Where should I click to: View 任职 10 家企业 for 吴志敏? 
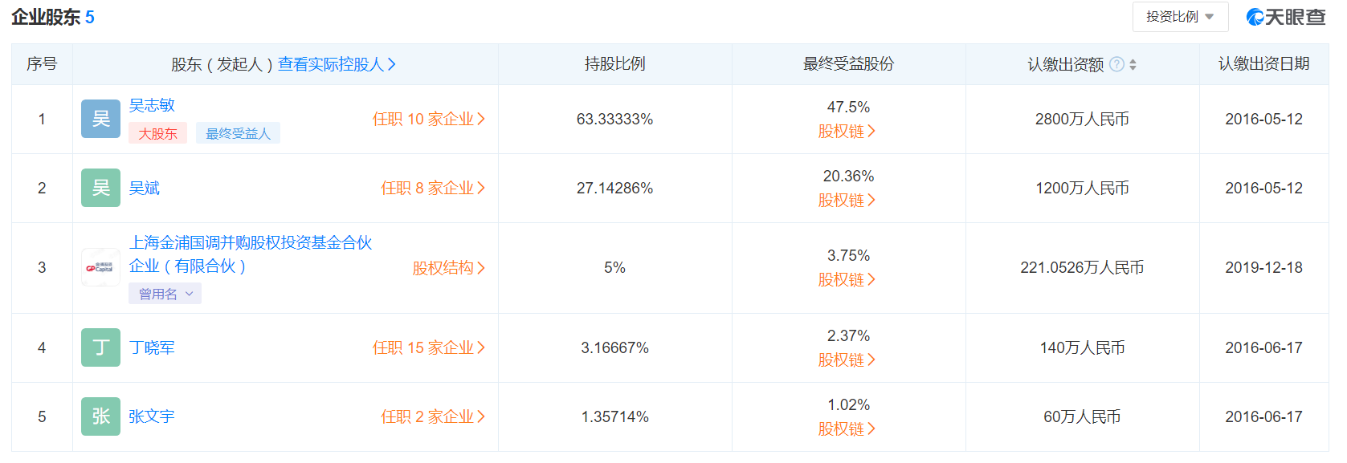428,119
